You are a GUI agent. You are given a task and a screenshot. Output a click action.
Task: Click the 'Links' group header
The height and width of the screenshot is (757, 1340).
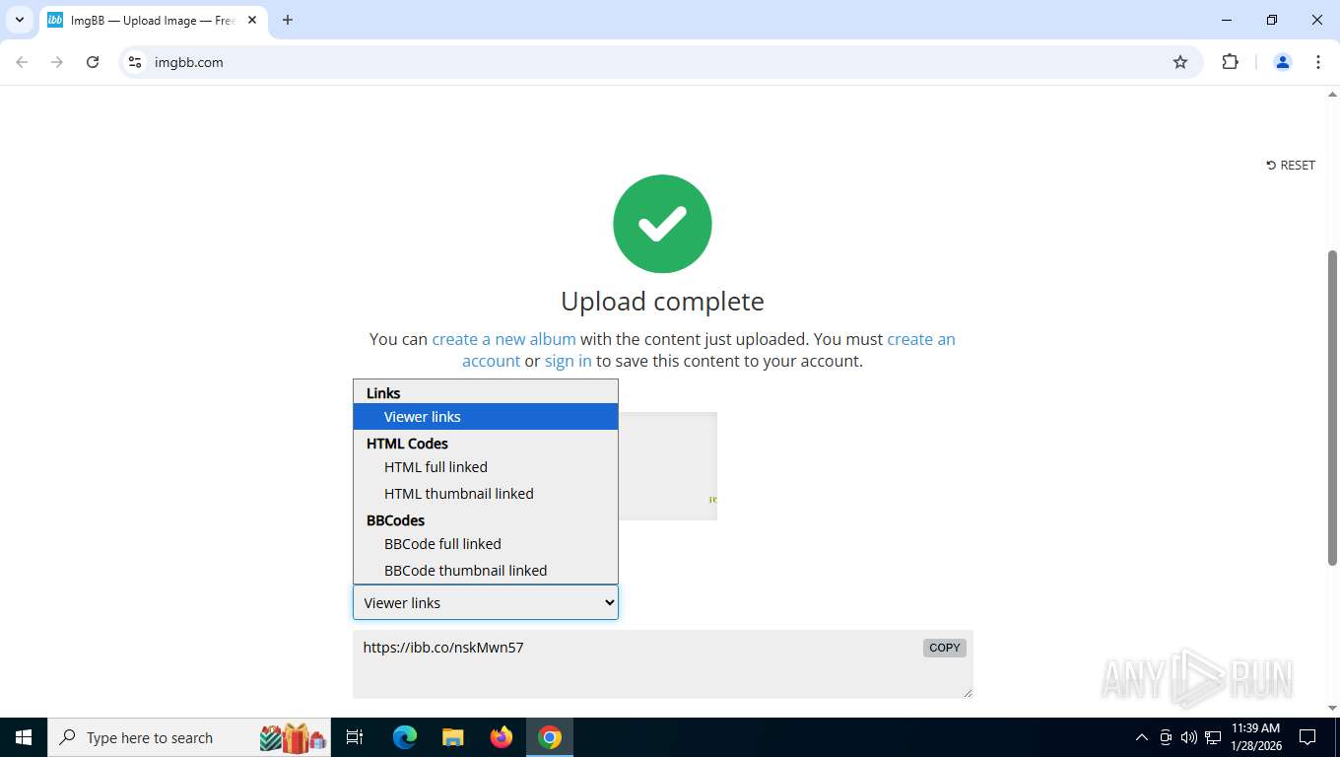coord(383,392)
